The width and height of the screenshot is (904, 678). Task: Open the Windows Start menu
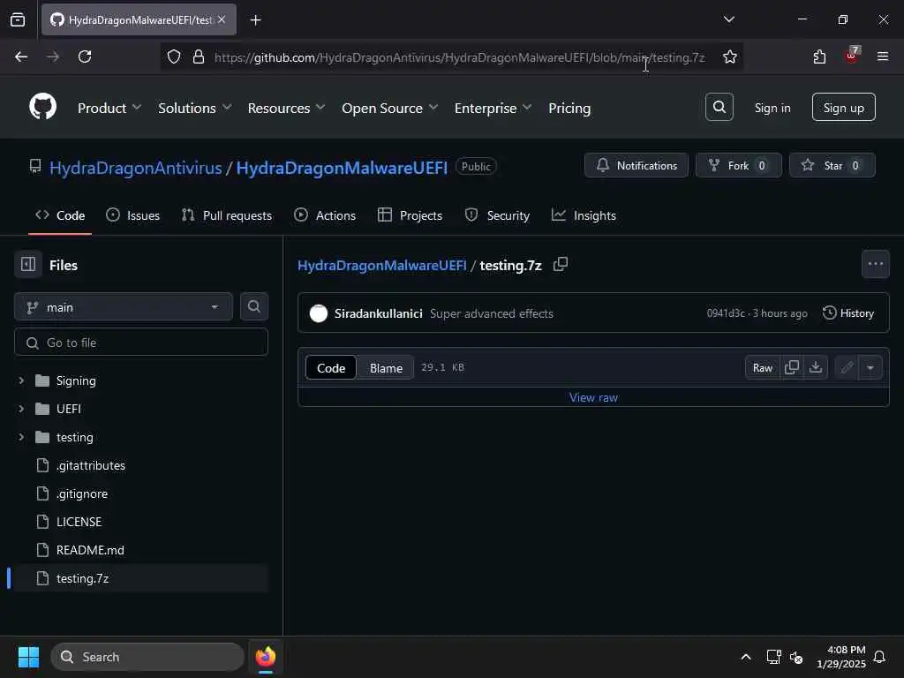[x=28, y=657]
